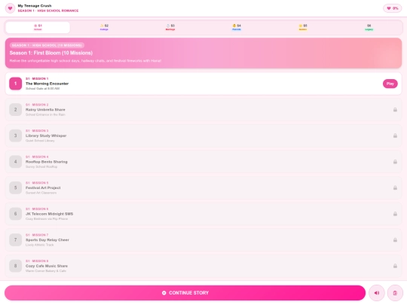
Task: Click the number 7 mission badge
Action: point(16,239)
